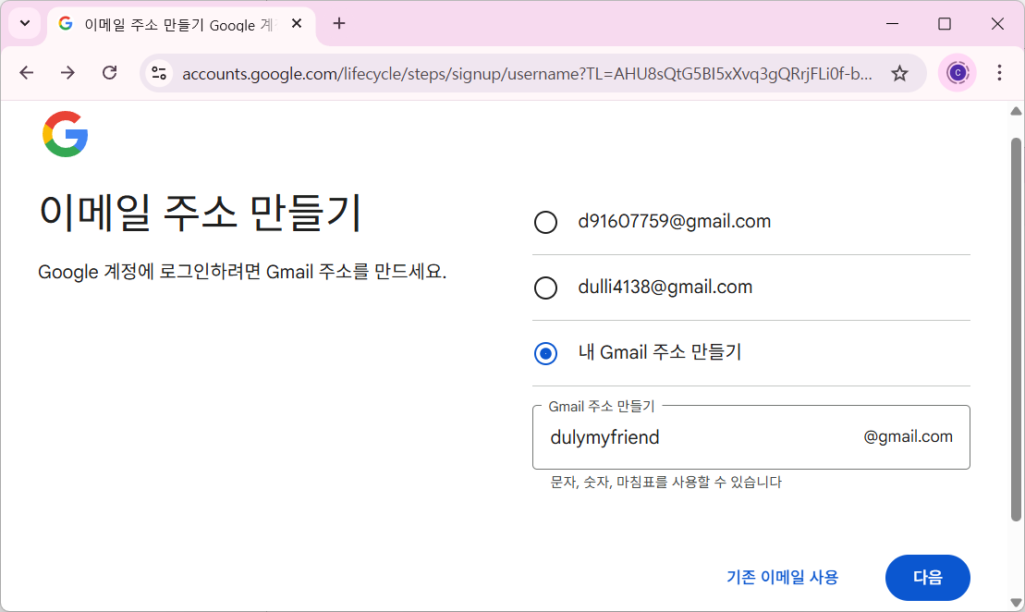Image resolution: width=1025 pixels, height=612 pixels.
Task: Go back to the previous page
Action: coord(26,73)
